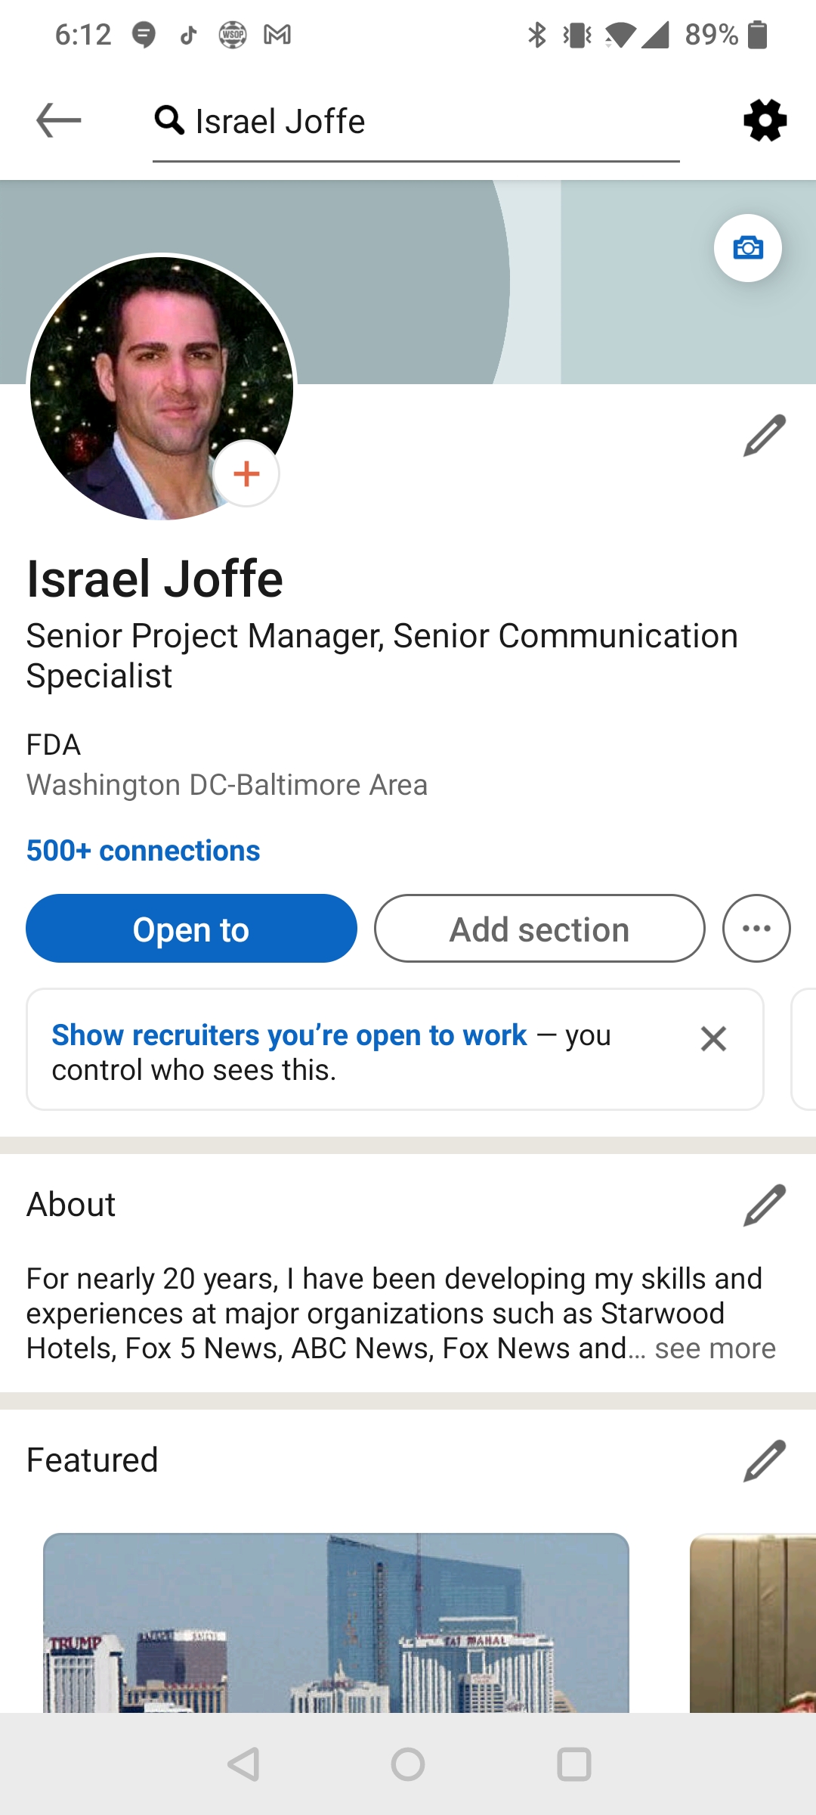Tap the camera icon to change cover photo

click(748, 248)
